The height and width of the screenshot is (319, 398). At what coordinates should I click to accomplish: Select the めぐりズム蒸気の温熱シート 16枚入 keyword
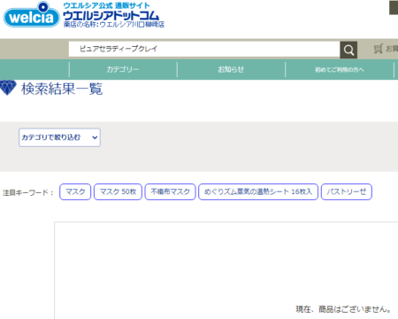point(258,191)
